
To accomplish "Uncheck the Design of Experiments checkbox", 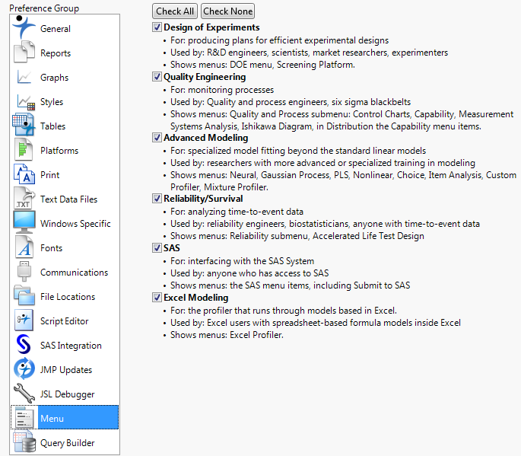I will pos(157,28).
